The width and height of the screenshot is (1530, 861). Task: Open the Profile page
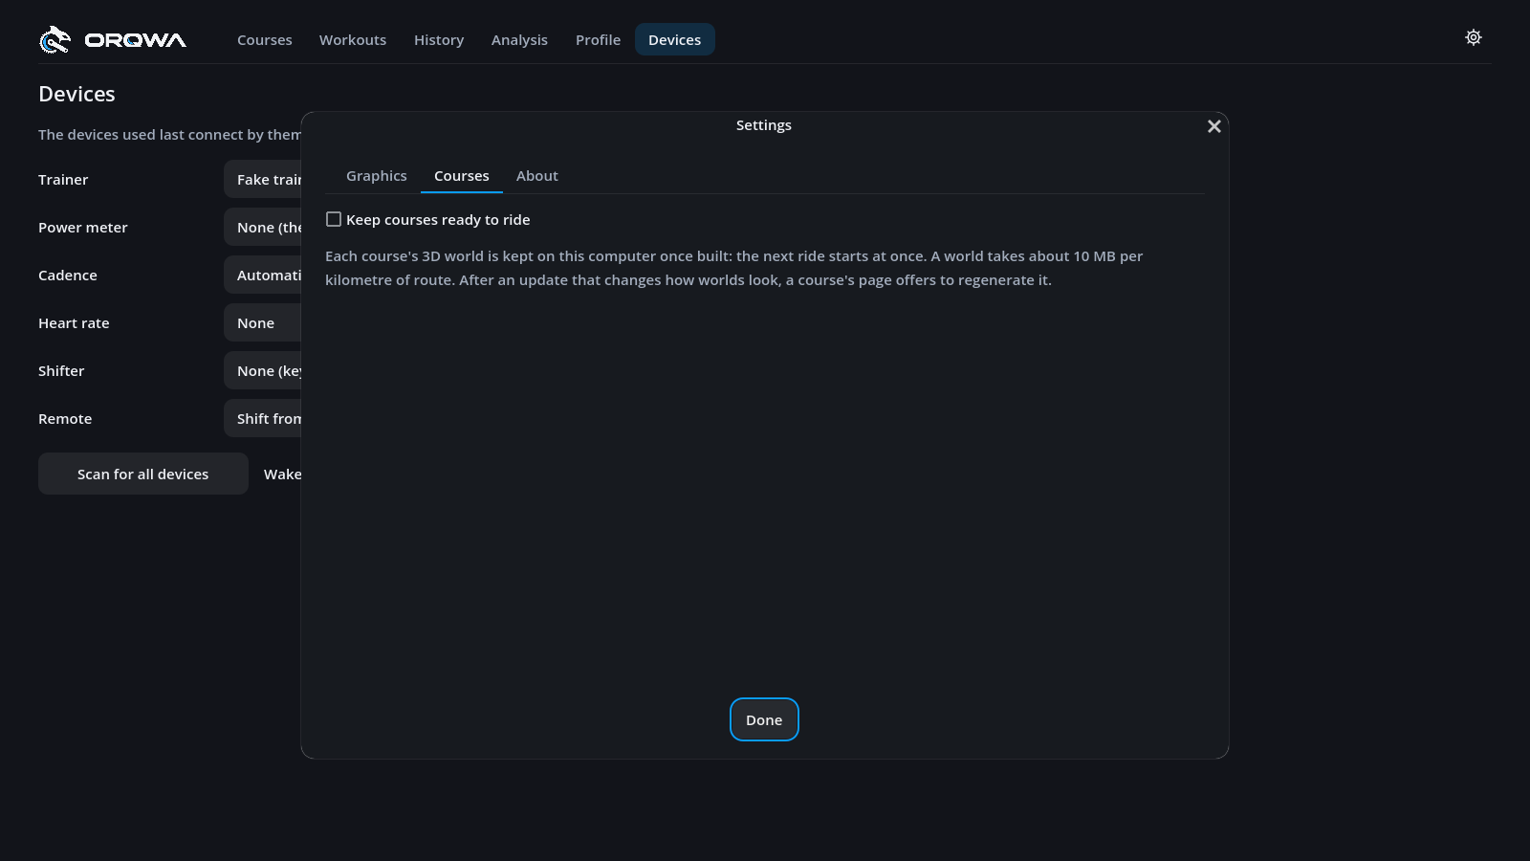click(598, 39)
